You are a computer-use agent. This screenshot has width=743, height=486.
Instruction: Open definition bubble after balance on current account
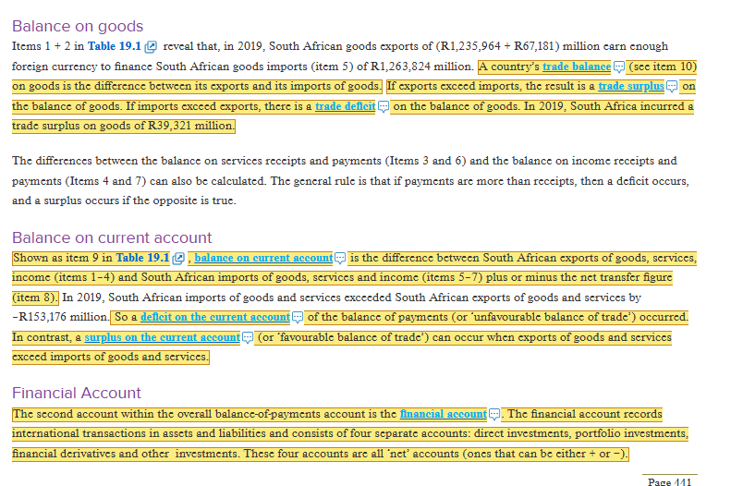tap(340, 258)
